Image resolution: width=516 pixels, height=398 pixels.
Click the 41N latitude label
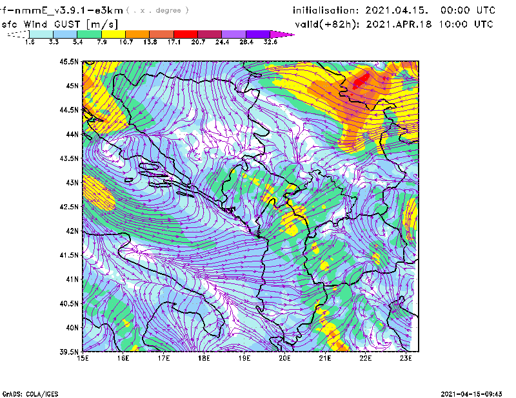[x=72, y=280]
